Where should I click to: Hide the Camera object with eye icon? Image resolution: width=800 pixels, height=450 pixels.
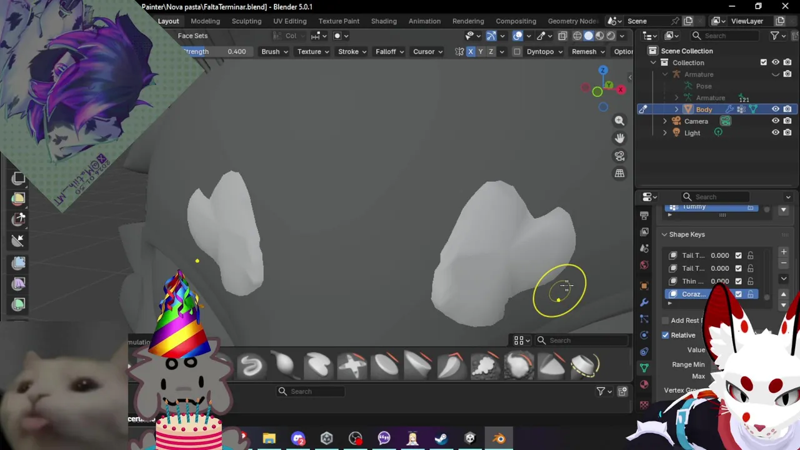(x=776, y=121)
